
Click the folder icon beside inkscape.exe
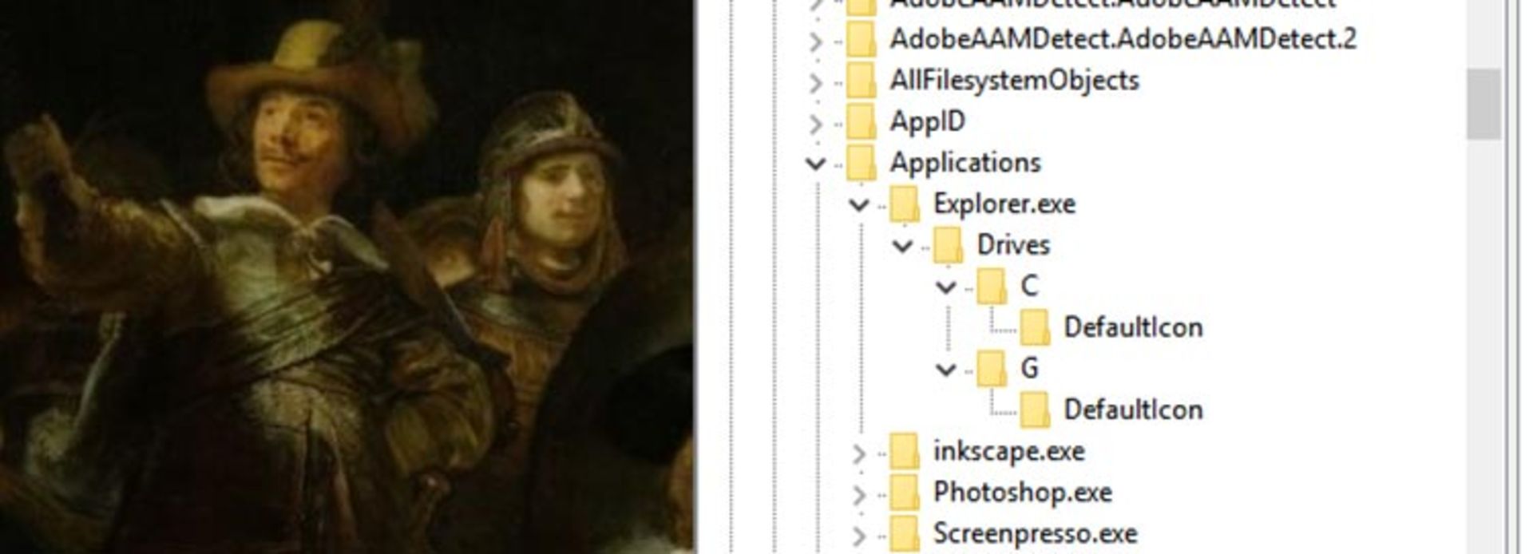click(905, 453)
